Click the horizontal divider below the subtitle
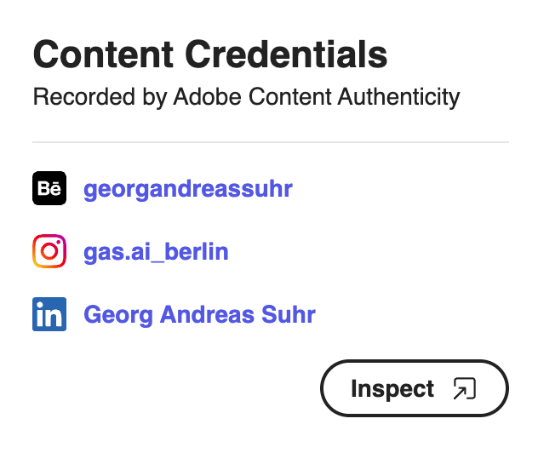The width and height of the screenshot is (538, 453). click(271, 141)
